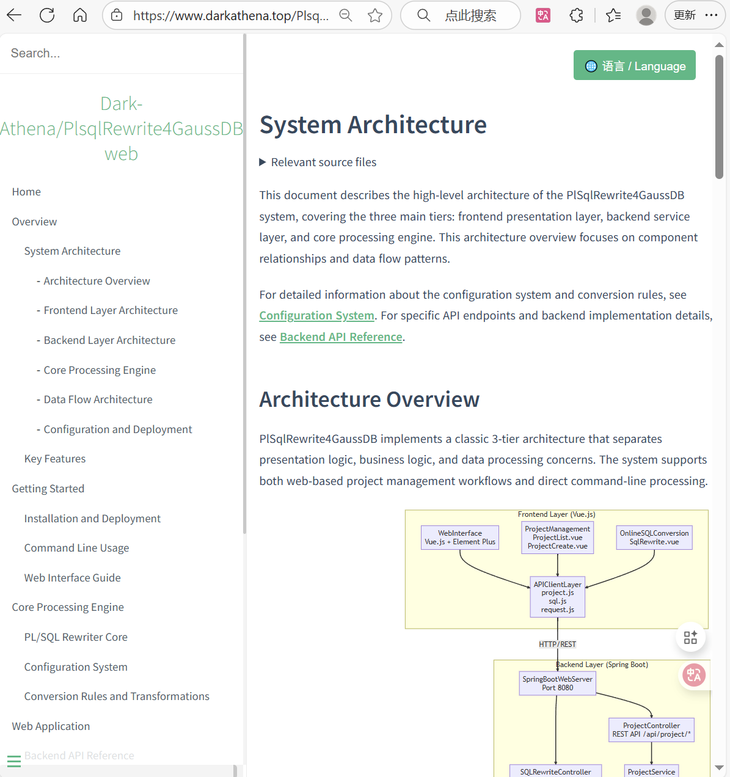
Task: View site info via the lock icon
Action: point(117,15)
